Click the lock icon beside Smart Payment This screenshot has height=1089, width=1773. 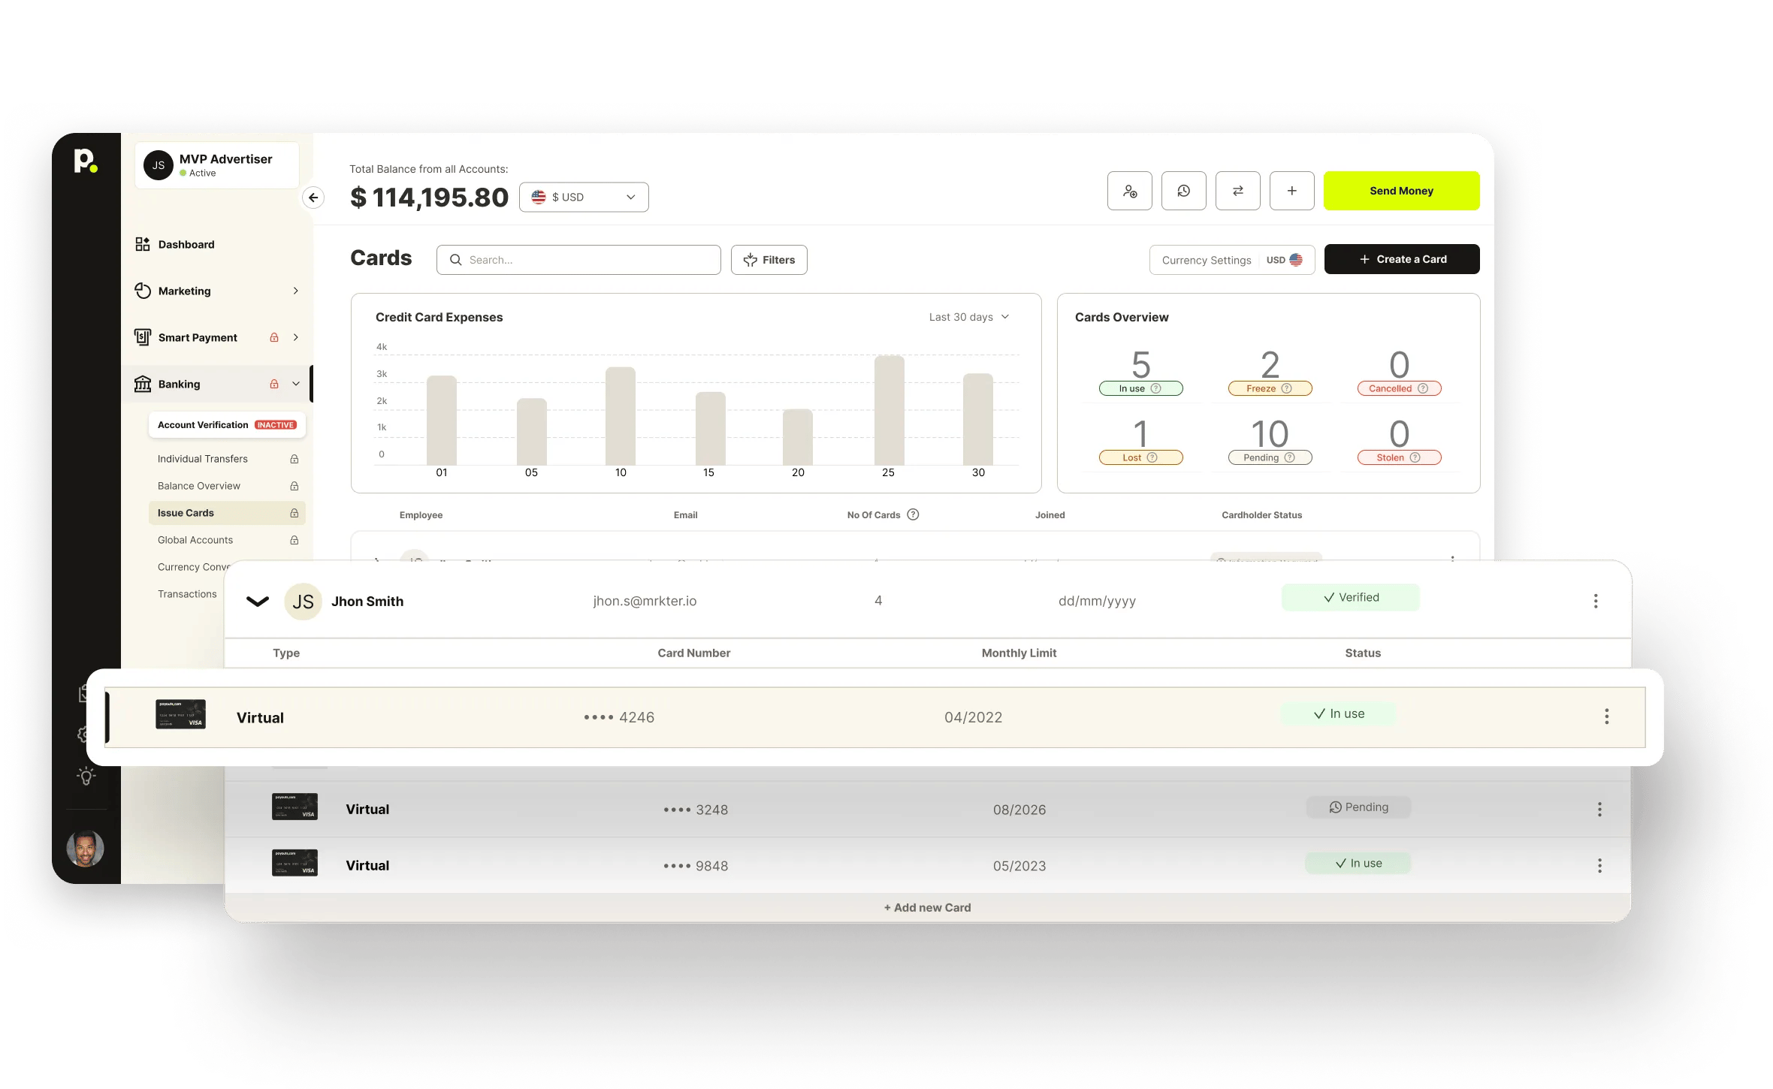coord(273,337)
